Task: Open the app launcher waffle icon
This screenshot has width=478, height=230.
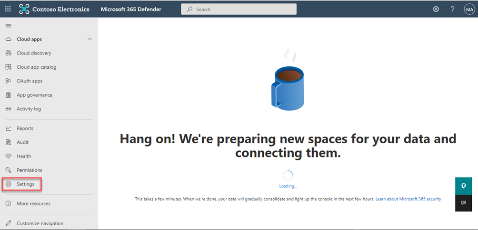Action: click(8, 9)
